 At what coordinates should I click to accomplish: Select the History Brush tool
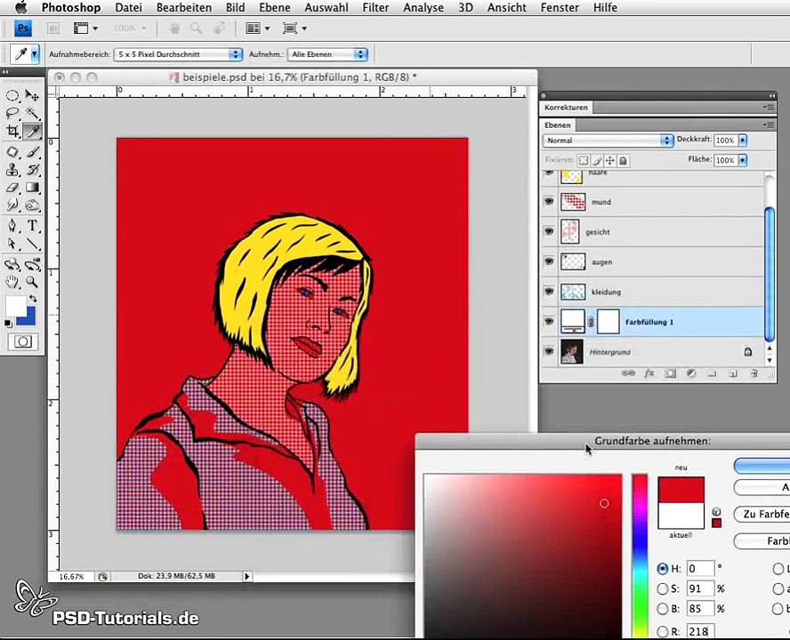pyautogui.click(x=32, y=170)
